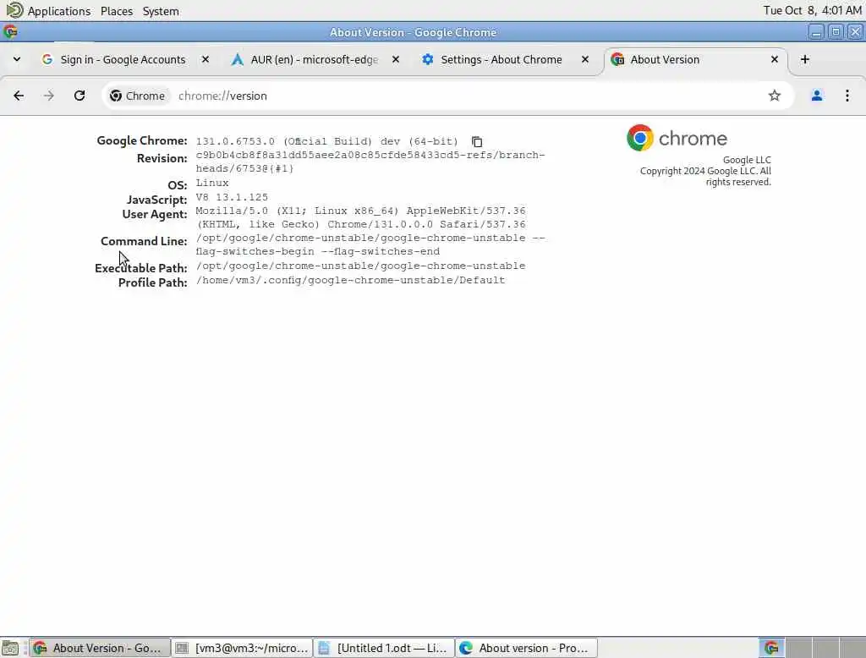
Task: Switch to the vm3 terminal taskbar window
Action: coord(242,648)
